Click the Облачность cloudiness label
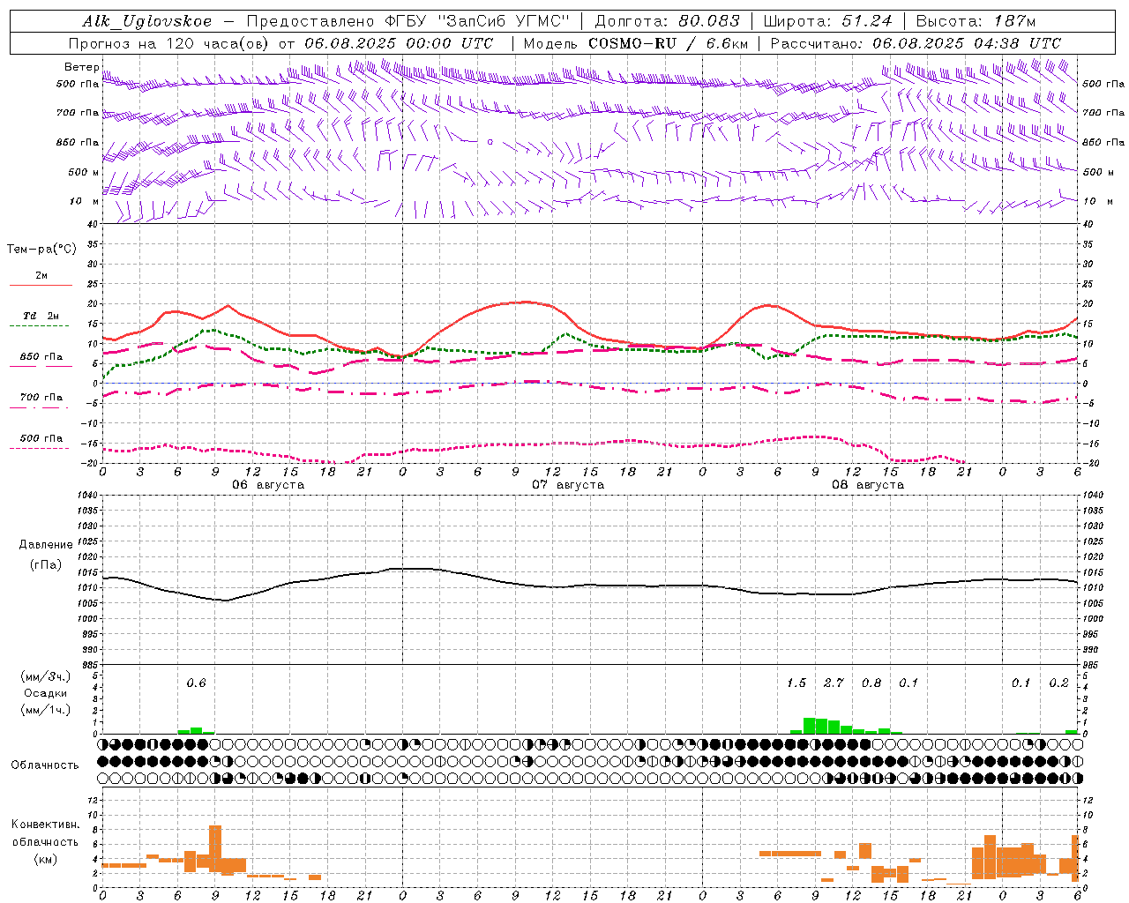Image resolution: width=1129 pixels, height=903 pixels. click(x=45, y=765)
